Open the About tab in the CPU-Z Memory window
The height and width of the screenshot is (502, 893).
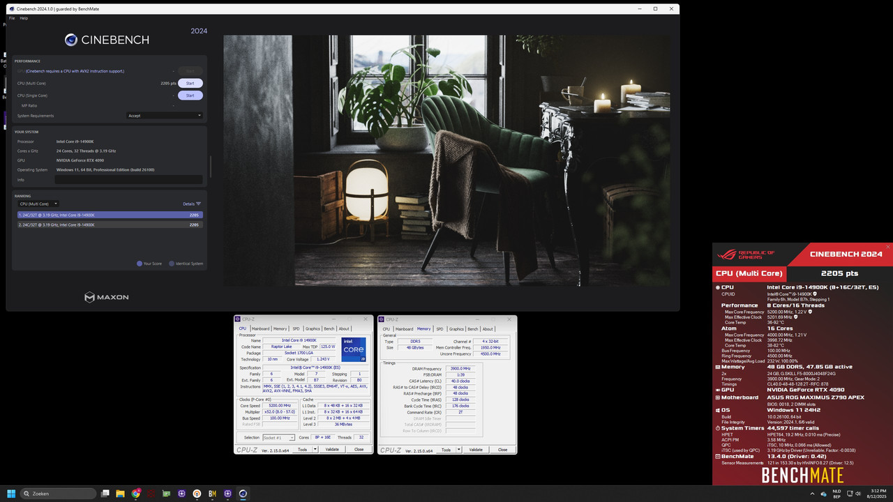coord(488,329)
